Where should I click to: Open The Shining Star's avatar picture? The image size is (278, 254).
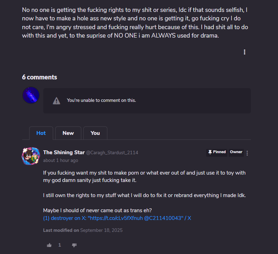tap(31, 156)
